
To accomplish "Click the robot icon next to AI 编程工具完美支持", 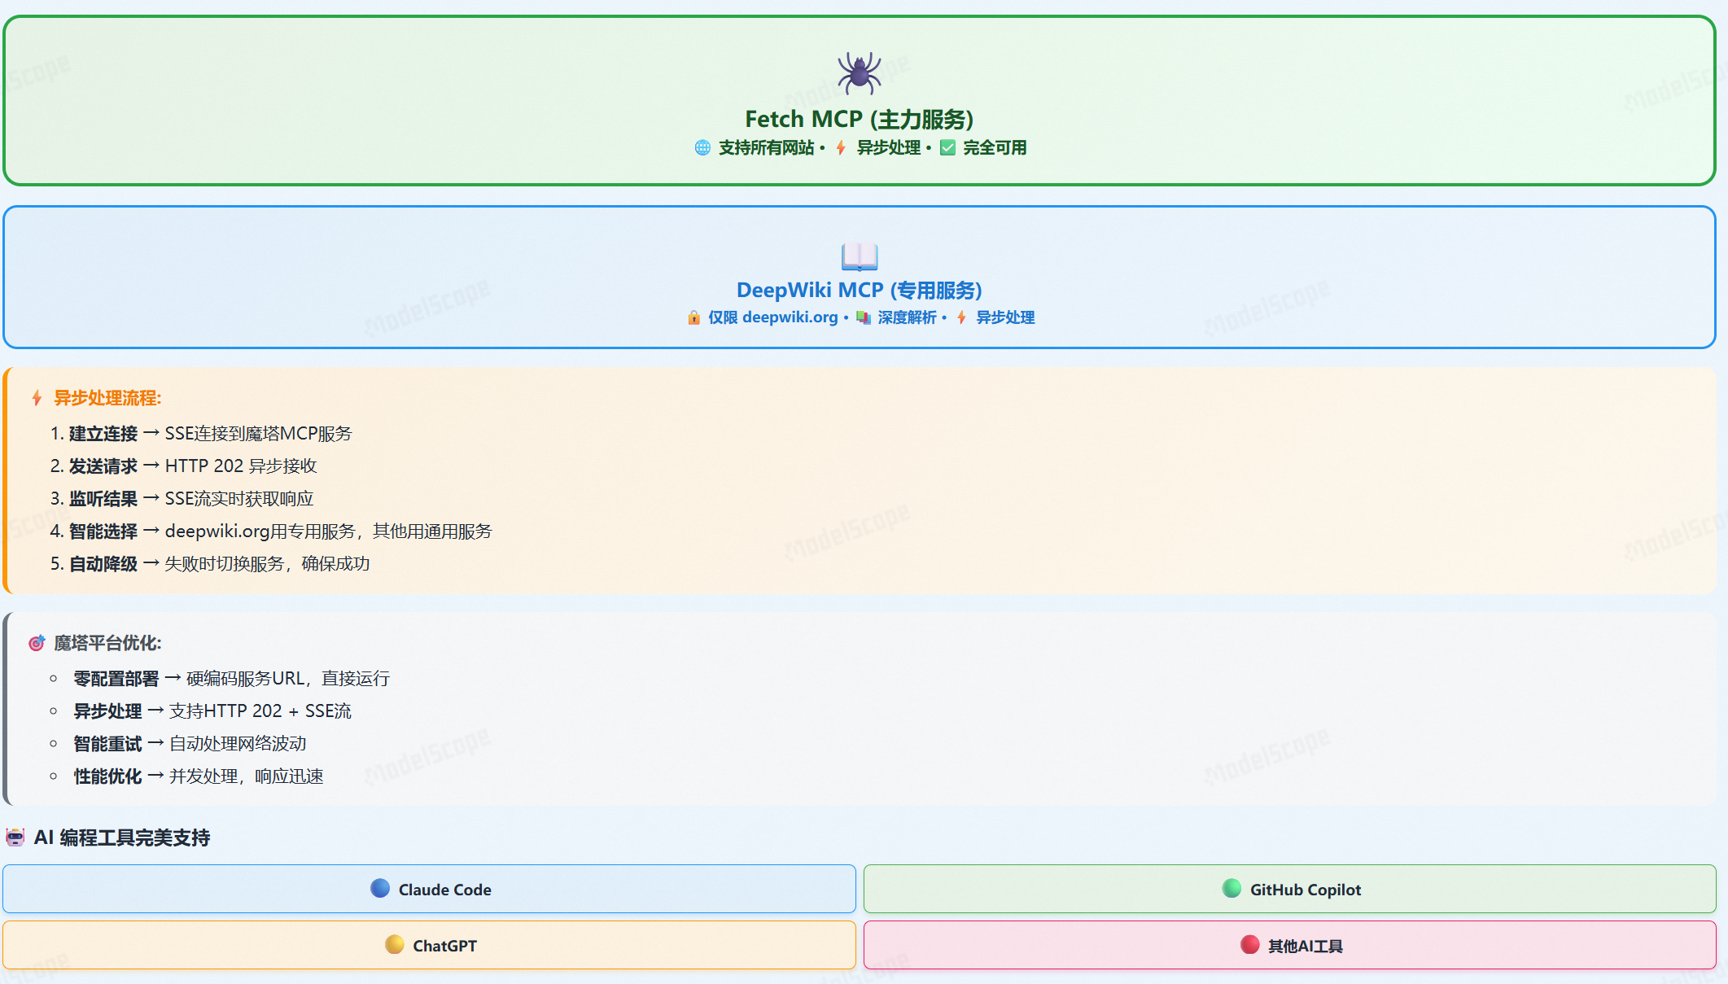I will click(15, 837).
